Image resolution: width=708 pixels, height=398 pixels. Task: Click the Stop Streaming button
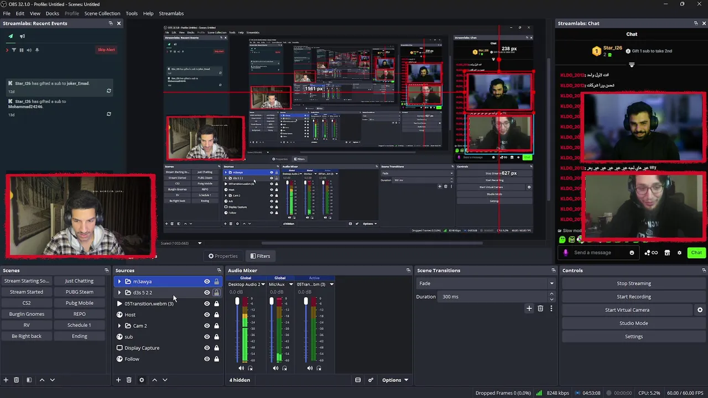[x=634, y=284]
